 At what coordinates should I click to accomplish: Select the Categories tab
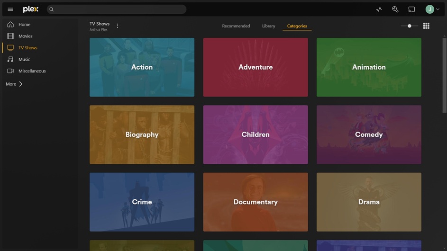tap(297, 26)
